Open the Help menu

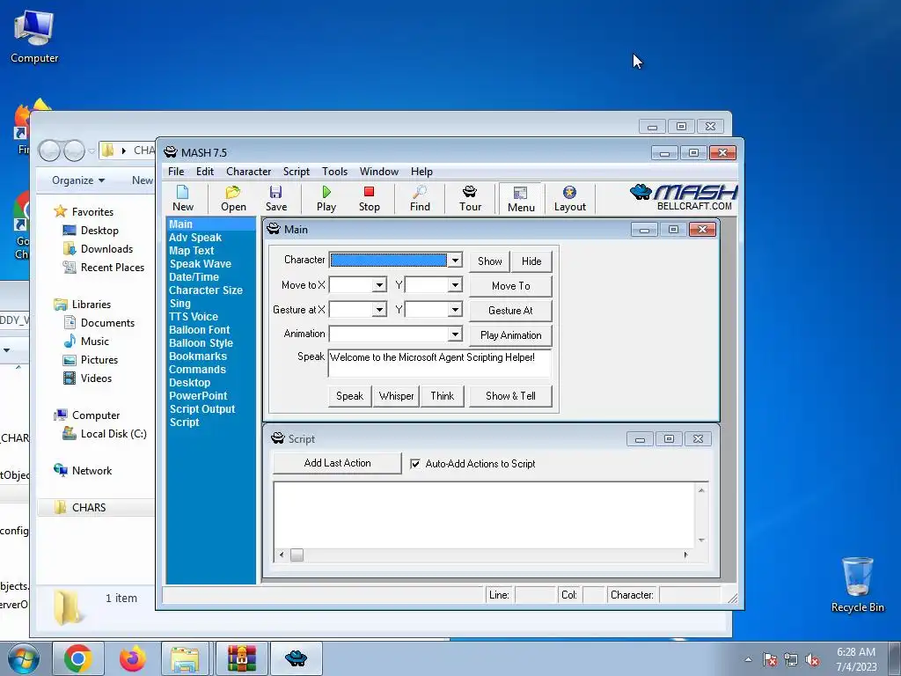(421, 172)
